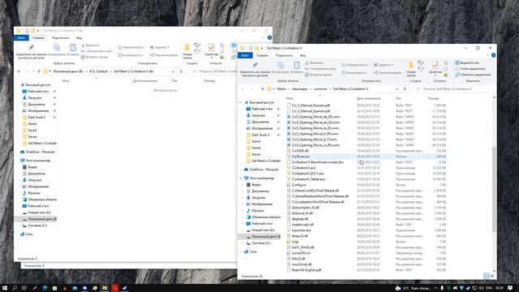Open the Share ribbon tab in the front window

[284, 55]
